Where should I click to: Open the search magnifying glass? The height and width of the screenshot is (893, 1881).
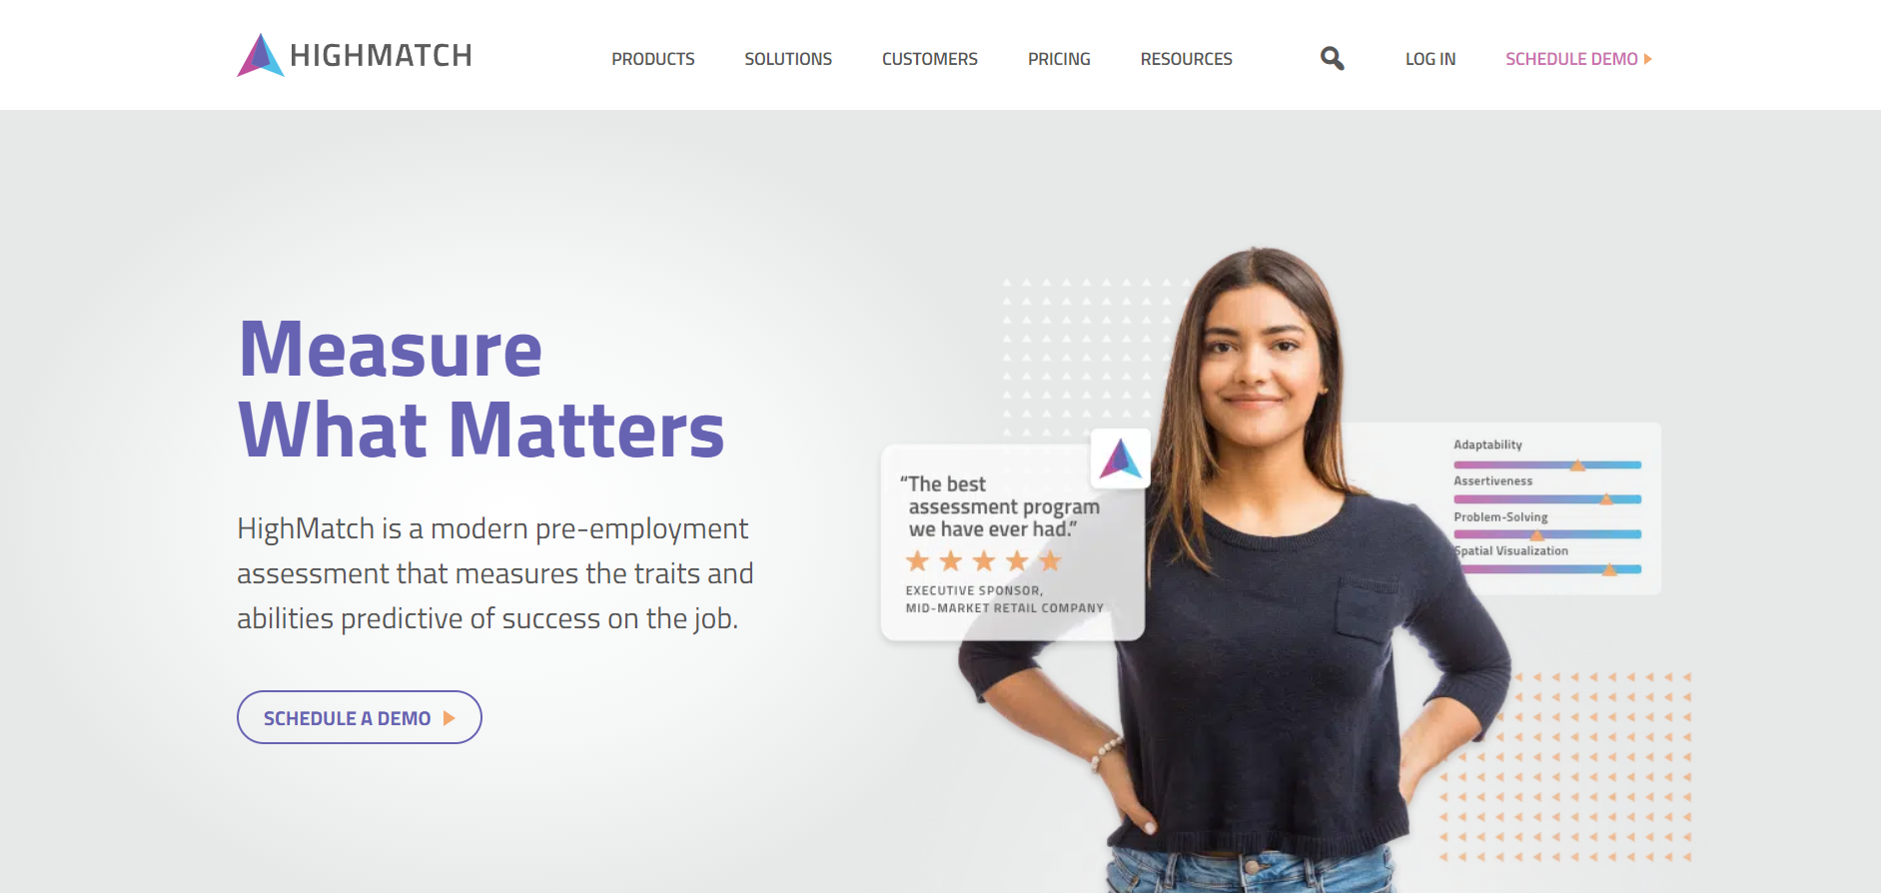(1332, 59)
